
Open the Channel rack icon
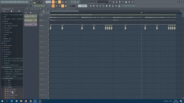[97, 6]
